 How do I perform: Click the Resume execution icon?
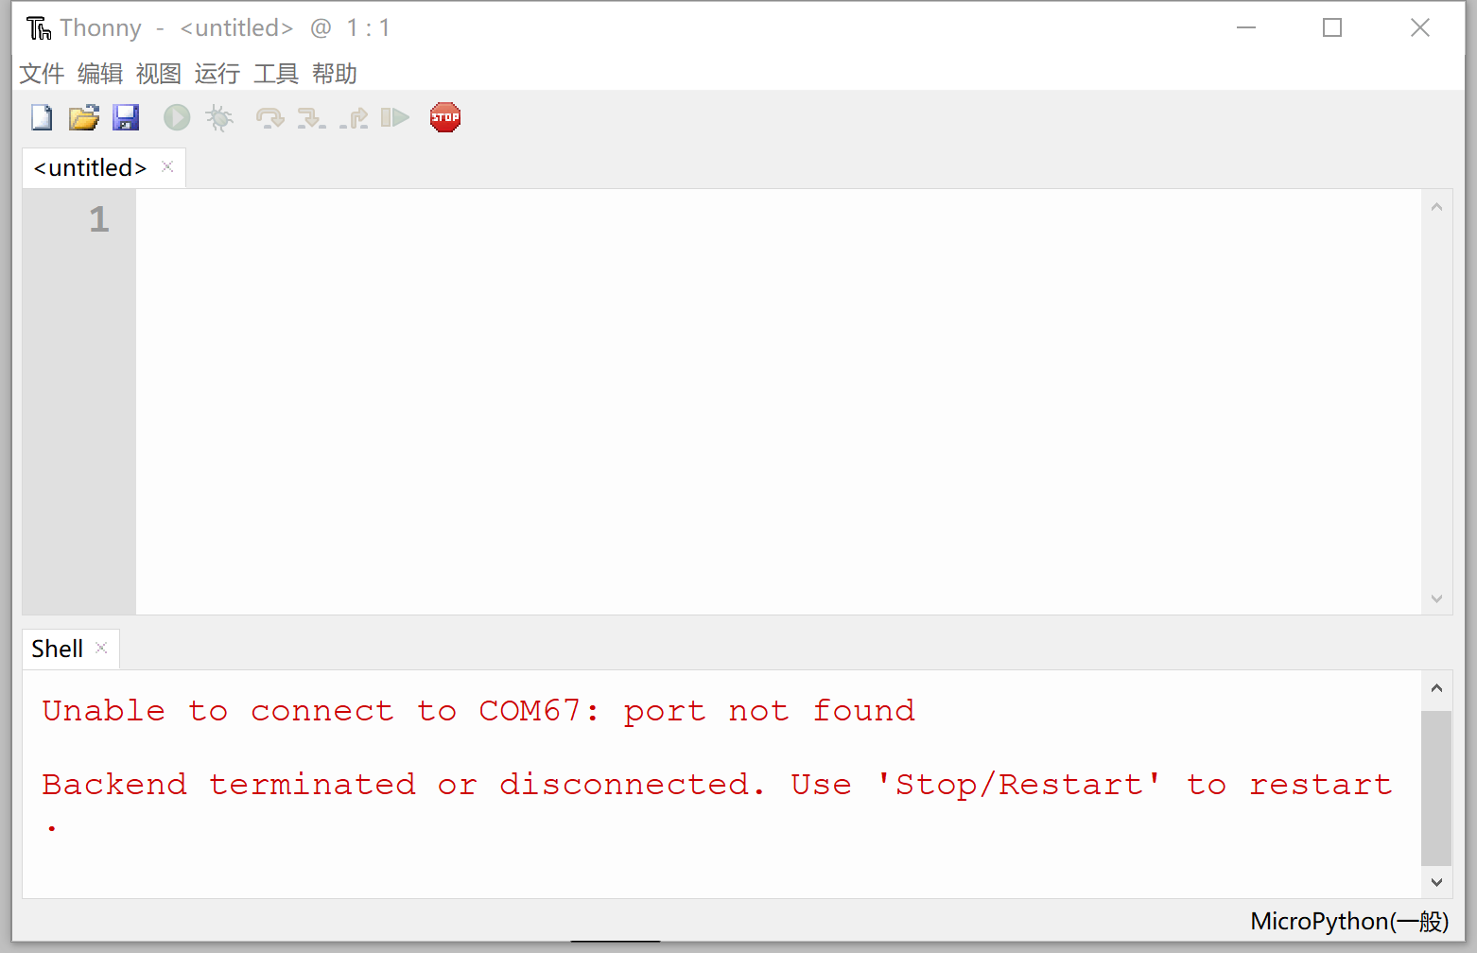tap(395, 118)
